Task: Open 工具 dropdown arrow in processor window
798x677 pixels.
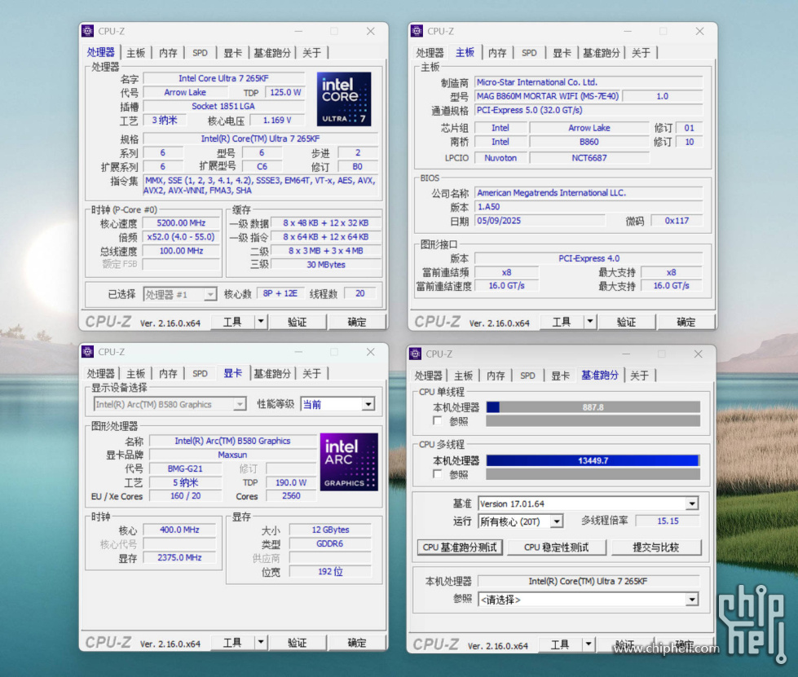Action: pos(261,322)
